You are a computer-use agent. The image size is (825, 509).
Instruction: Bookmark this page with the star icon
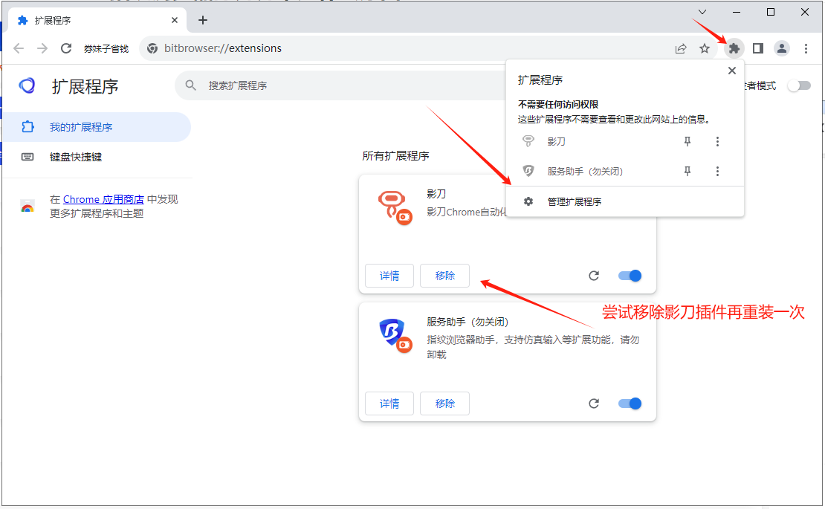705,48
